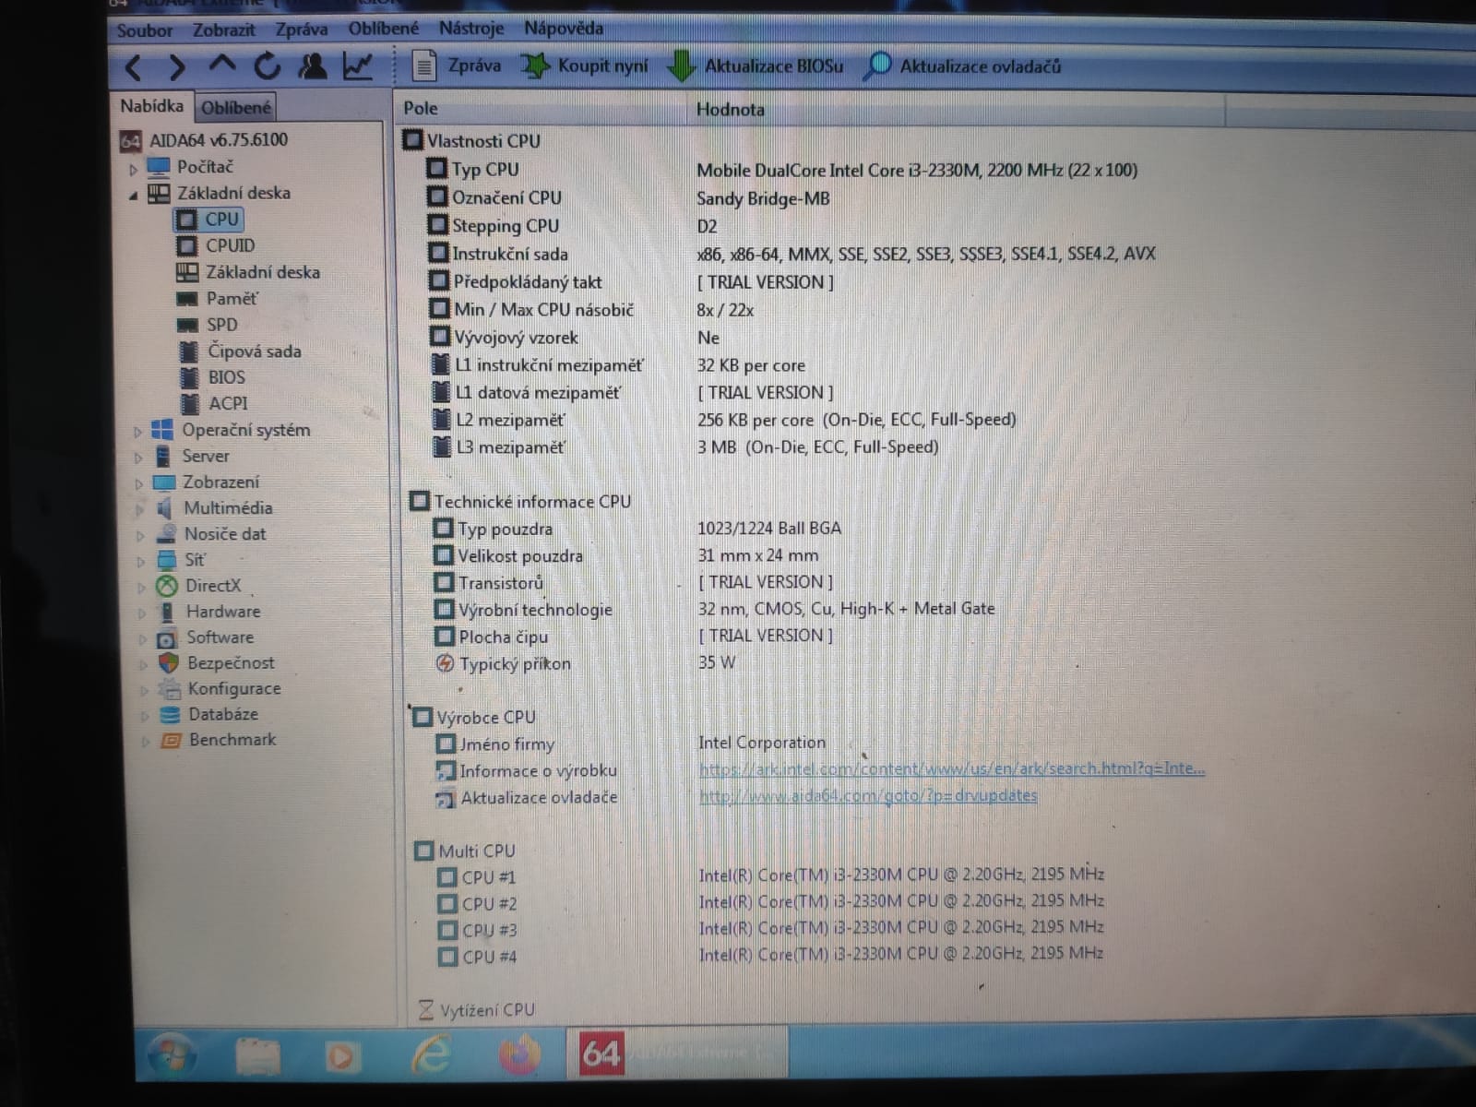Open the graph chart toolbar icon

[x=357, y=66]
